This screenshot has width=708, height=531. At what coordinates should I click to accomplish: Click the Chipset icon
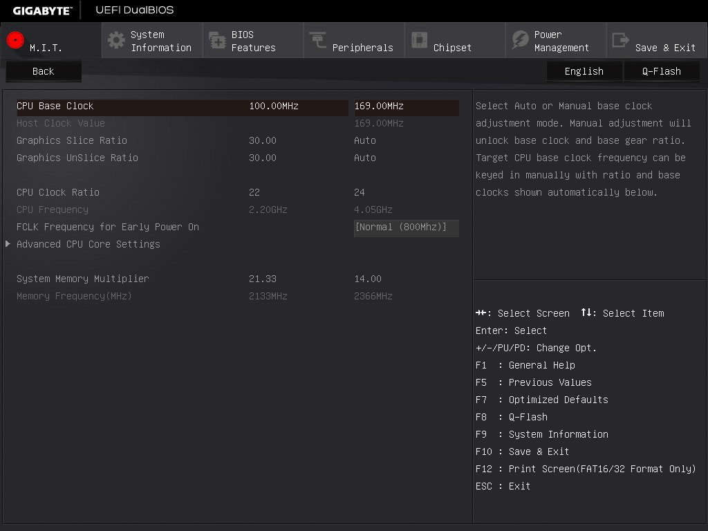419,40
